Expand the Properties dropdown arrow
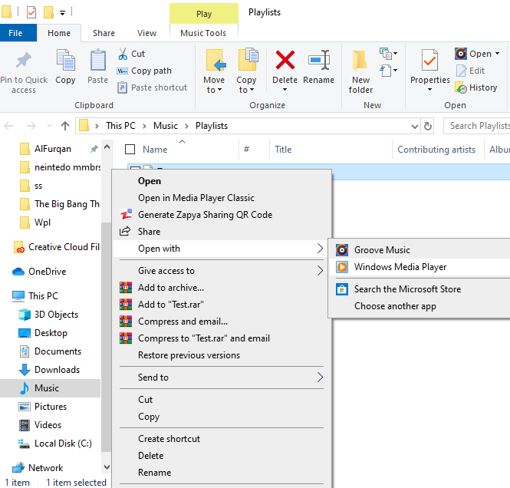The width and height of the screenshot is (510, 488). click(429, 90)
